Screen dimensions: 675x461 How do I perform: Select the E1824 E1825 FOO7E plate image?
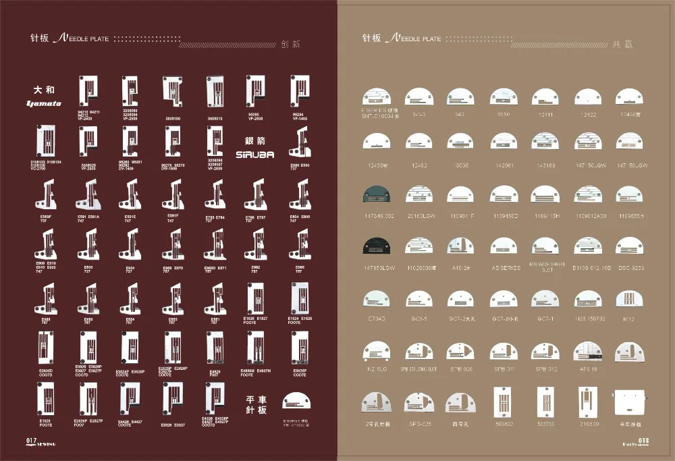coord(300,299)
